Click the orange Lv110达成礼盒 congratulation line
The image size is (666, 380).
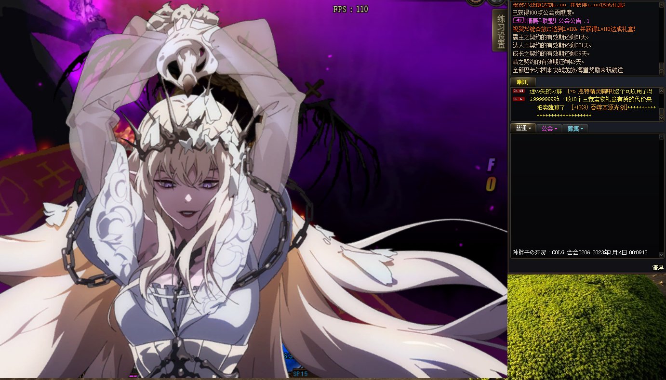click(x=573, y=29)
